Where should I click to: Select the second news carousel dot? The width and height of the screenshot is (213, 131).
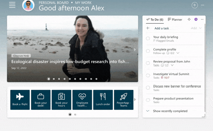54,79
